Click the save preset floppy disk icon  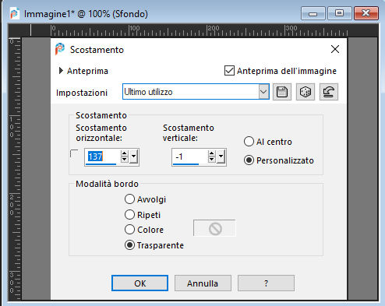click(282, 92)
